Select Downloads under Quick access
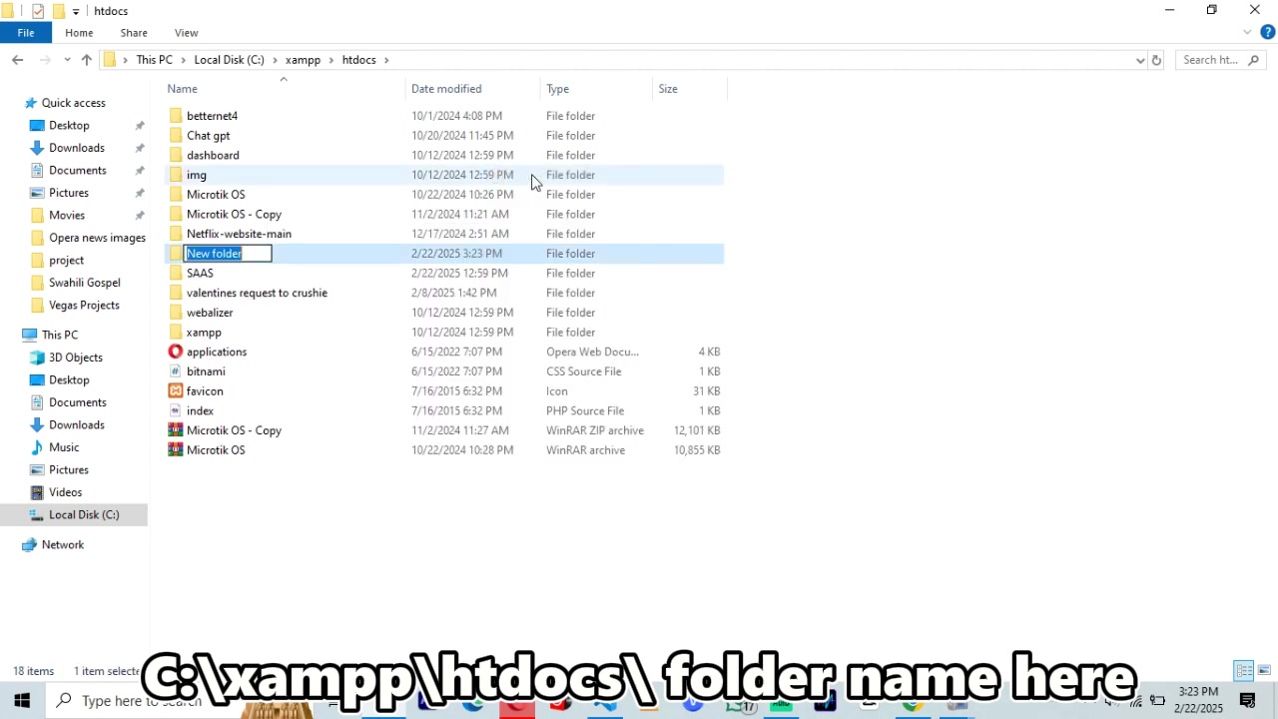The image size is (1278, 719). pyautogui.click(x=77, y=148)
